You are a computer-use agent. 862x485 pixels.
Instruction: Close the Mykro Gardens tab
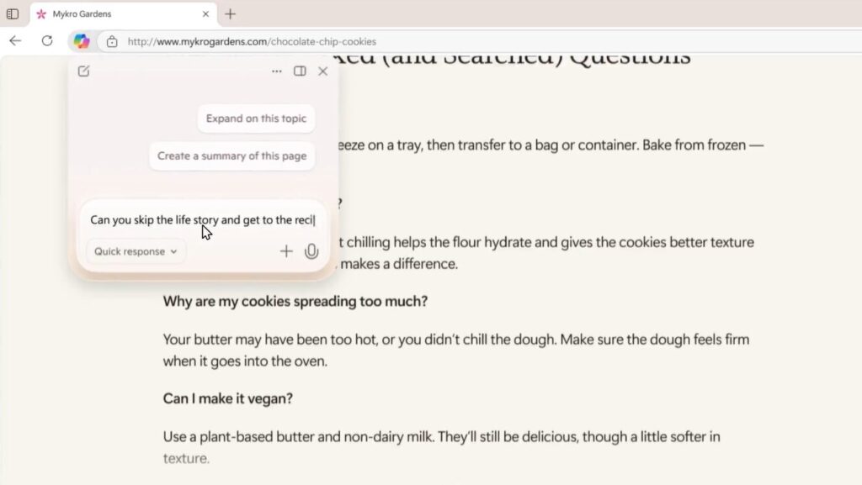coord(205,14)
